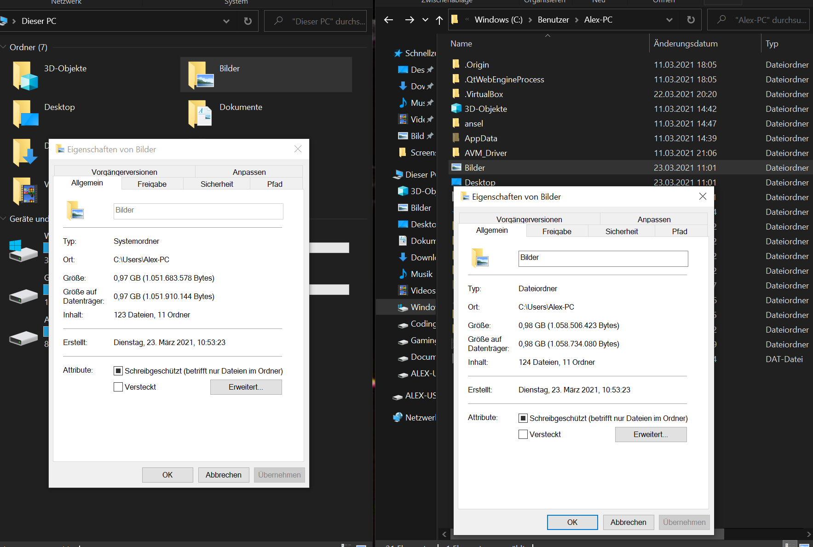Click the refresh icon in left Explorer window

point(248,21)
